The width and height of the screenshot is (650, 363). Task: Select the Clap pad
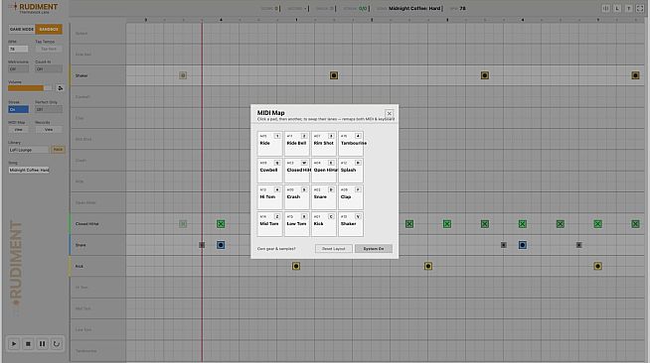[x=351, y=197]
